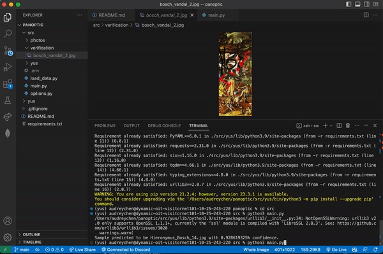The height and width of the screenshot is (254, 383).
Task: Open requirements.txt in explorer
Action: (52, 123)
